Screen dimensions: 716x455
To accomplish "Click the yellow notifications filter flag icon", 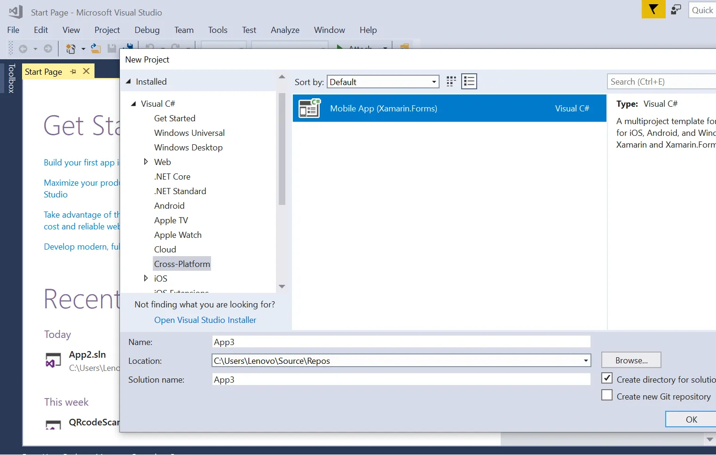I will 653,9.
